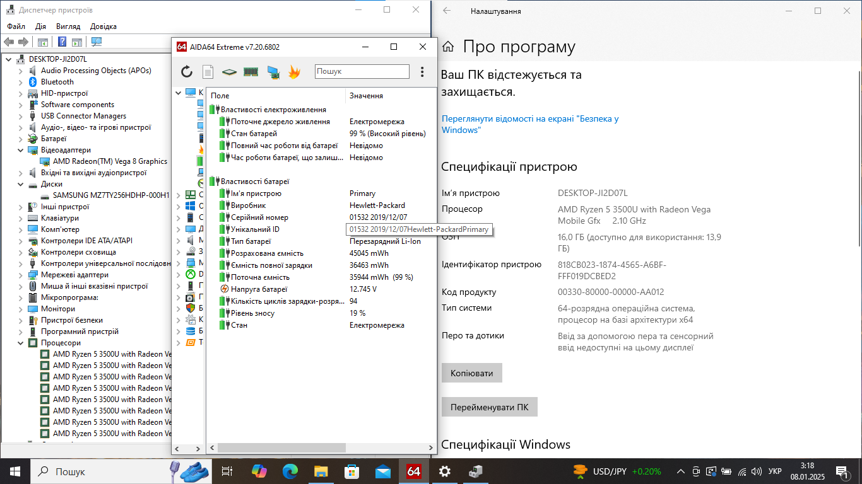Select SAMSUNG MZ7TY256HDHP-000H1 disk entry

point(111,195)
